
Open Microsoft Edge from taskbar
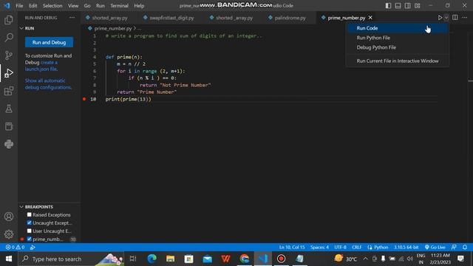(152, 259)
